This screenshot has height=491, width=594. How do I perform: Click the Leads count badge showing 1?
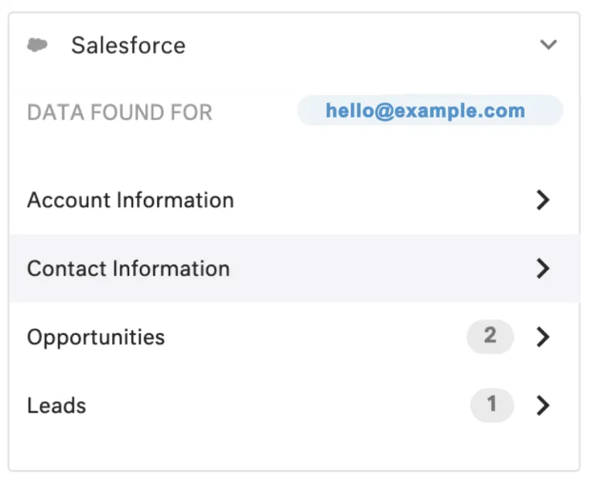491,404
